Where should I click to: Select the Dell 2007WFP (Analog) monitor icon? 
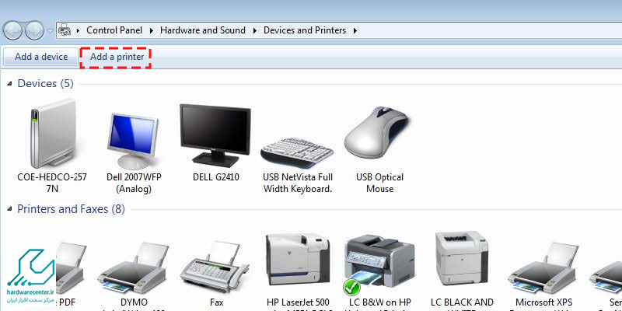pos(133,141)
